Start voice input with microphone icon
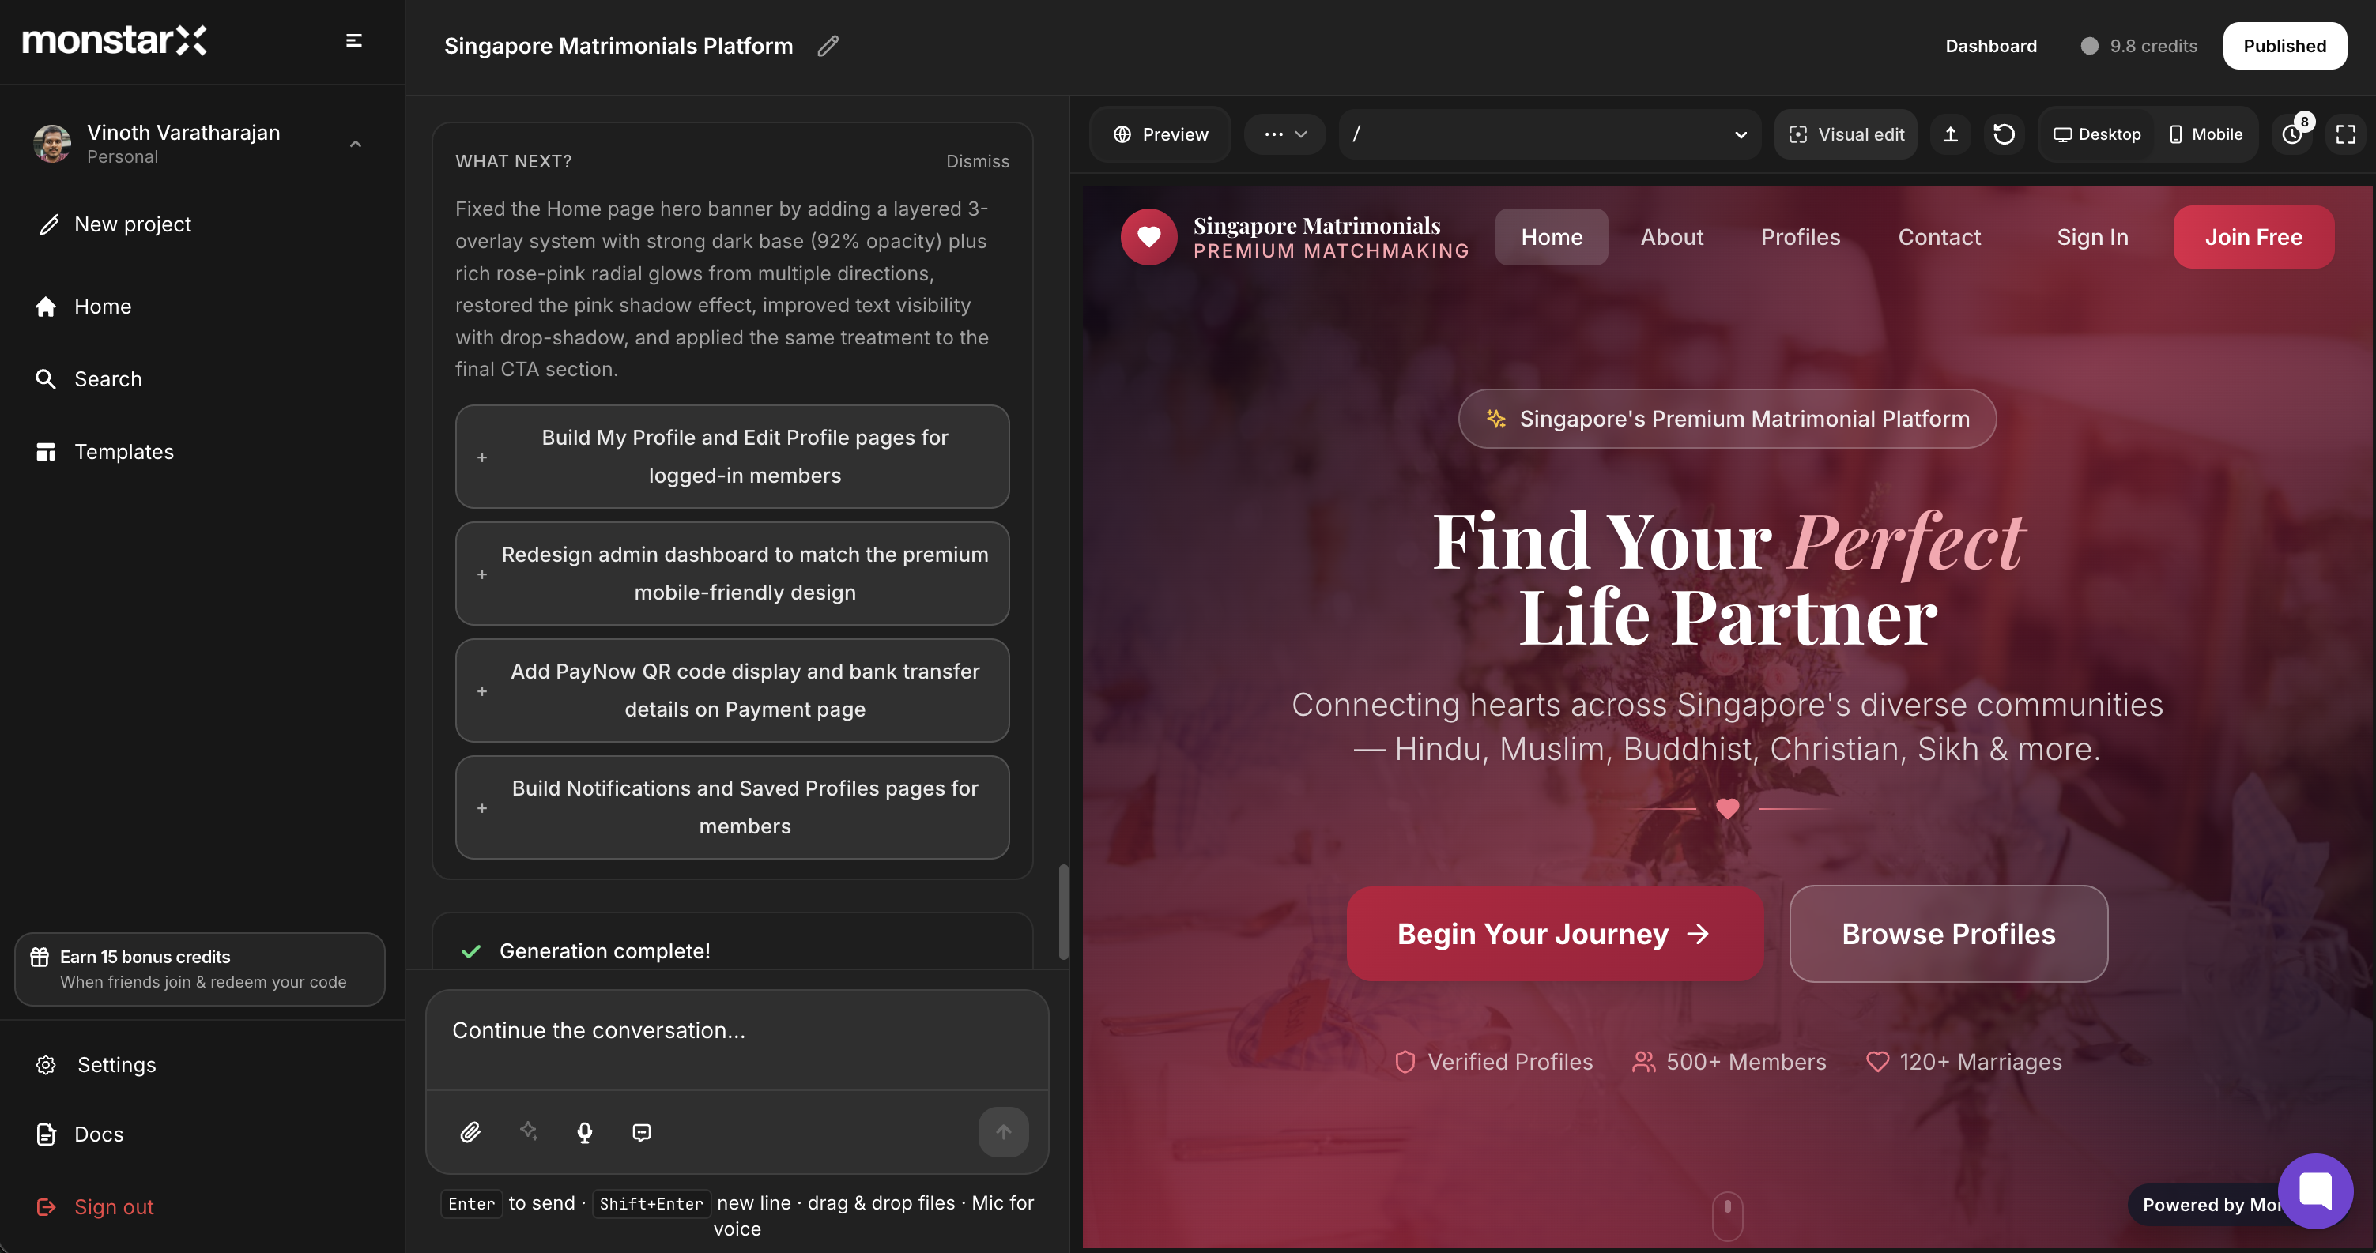The width and height of the screenshot is (2376, 1253). point(584,1132)
